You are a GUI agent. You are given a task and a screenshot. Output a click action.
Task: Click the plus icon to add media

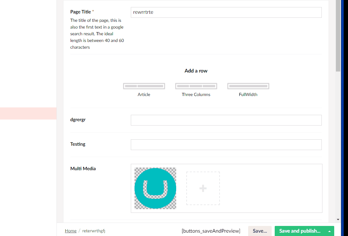203,188
